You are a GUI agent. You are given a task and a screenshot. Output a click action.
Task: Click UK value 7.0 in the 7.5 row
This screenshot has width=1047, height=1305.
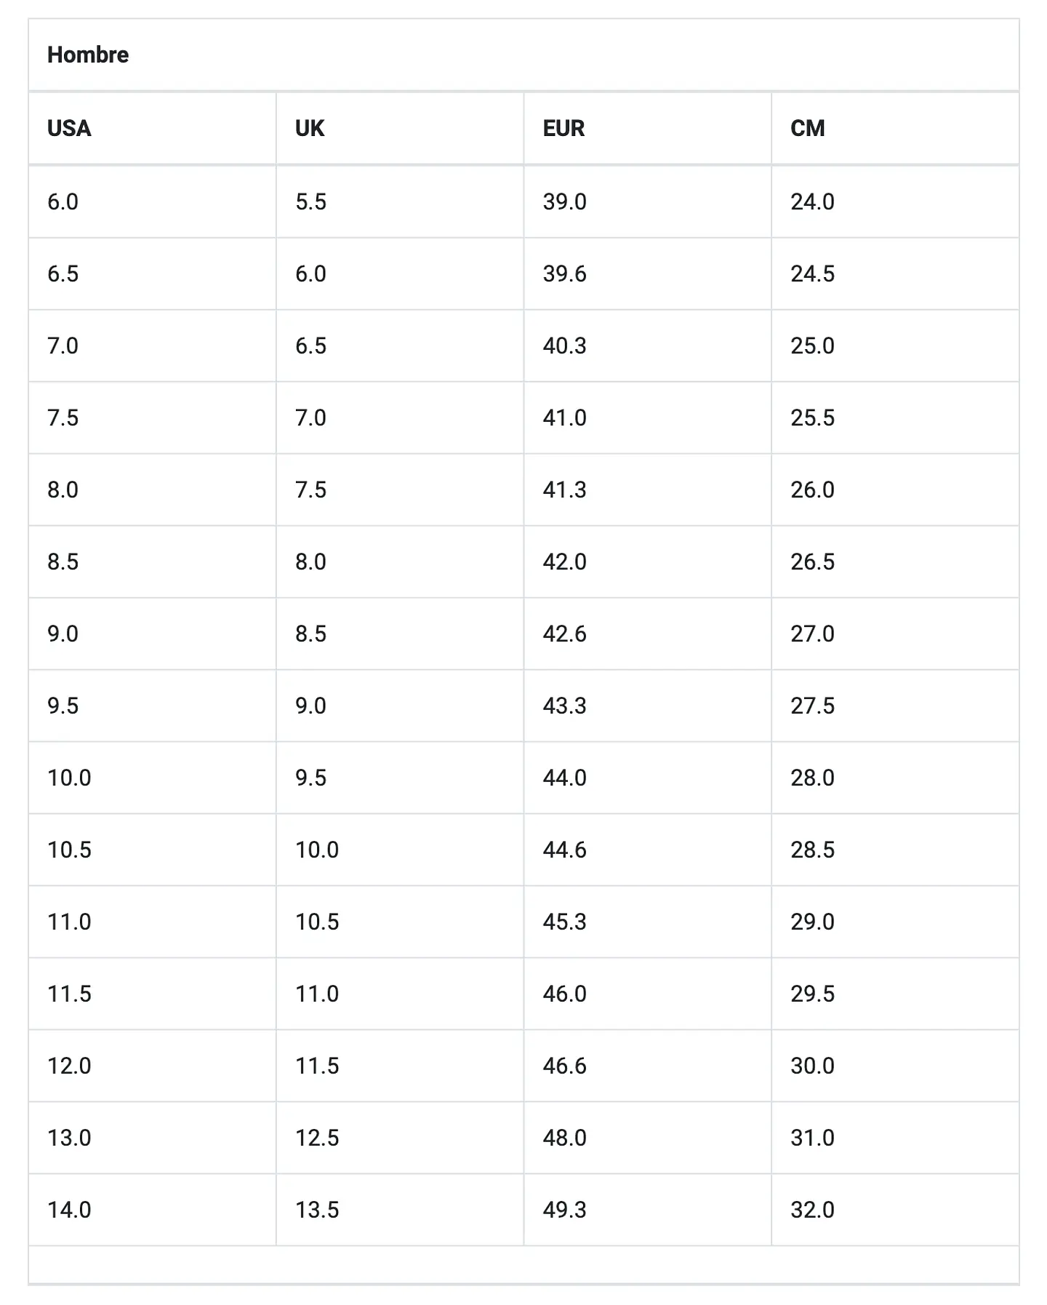(400, 418)
